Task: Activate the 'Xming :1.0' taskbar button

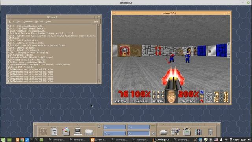Action: pos(161,140)
